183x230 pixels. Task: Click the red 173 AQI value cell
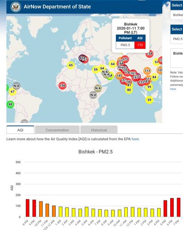coord(140,45)
